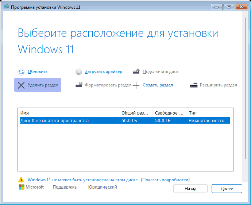The image size is (251, 205).
Task: Sort by the Тип column header
Action: click(208, 113)
